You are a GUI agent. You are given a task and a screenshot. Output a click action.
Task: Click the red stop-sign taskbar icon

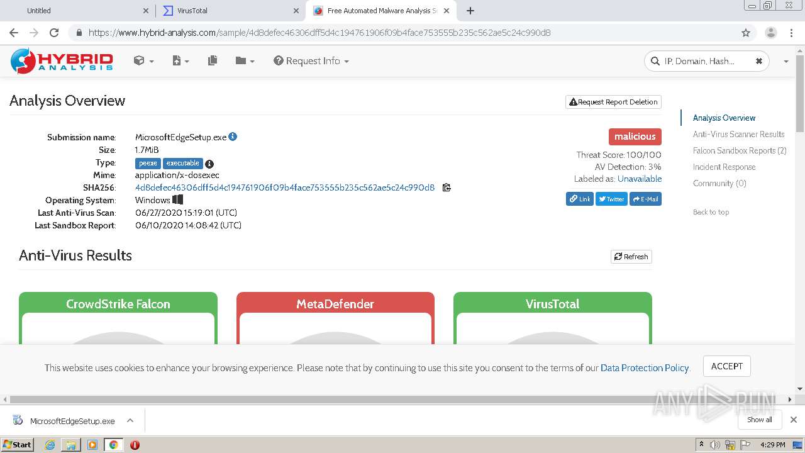(x=135, y=445)
